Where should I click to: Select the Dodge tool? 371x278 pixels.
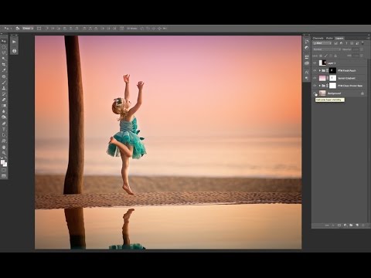[4, 117]
